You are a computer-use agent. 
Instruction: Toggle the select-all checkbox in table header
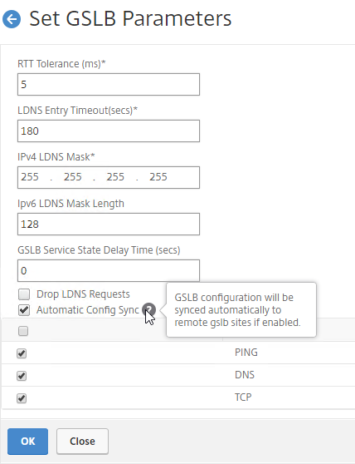point(23,331)
